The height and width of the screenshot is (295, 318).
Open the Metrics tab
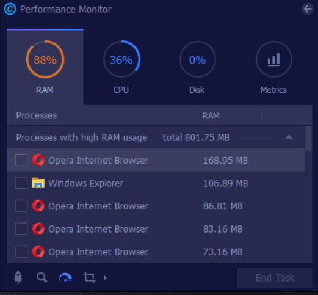[273, 67]
